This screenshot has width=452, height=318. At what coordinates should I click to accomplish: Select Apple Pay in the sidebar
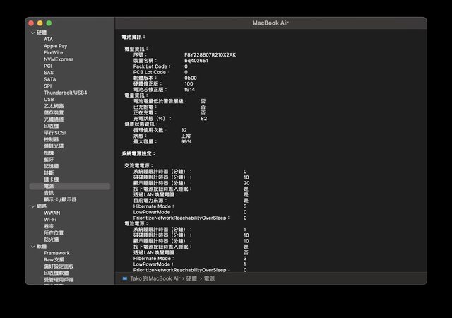[x=55, y=46]
